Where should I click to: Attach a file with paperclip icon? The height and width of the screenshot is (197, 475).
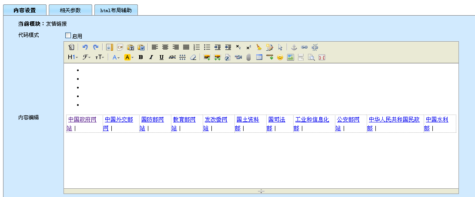click(x=248, y=57)
